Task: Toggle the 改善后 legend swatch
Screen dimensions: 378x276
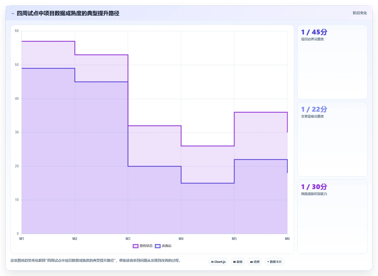Action: (158, 246)
